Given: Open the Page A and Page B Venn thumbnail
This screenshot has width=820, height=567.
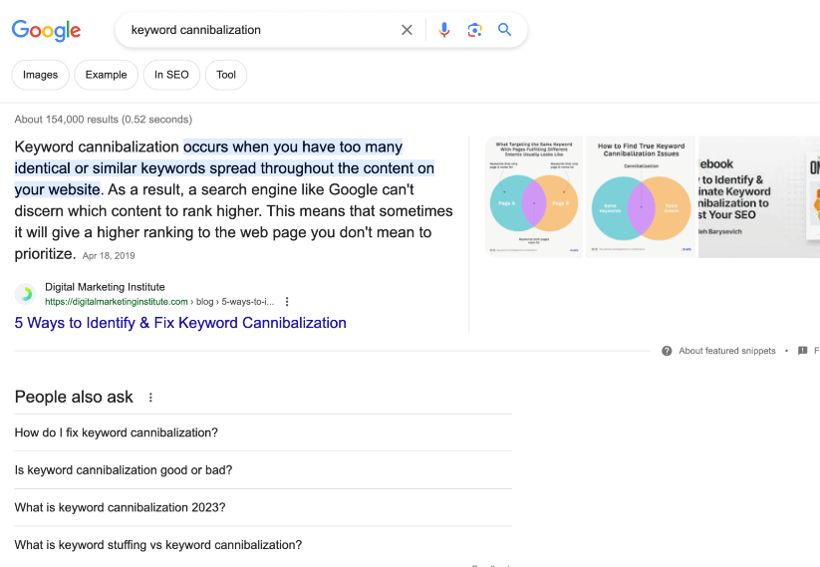Looking at the screenshot, I should pyautogui.click(x=534, y=197).
